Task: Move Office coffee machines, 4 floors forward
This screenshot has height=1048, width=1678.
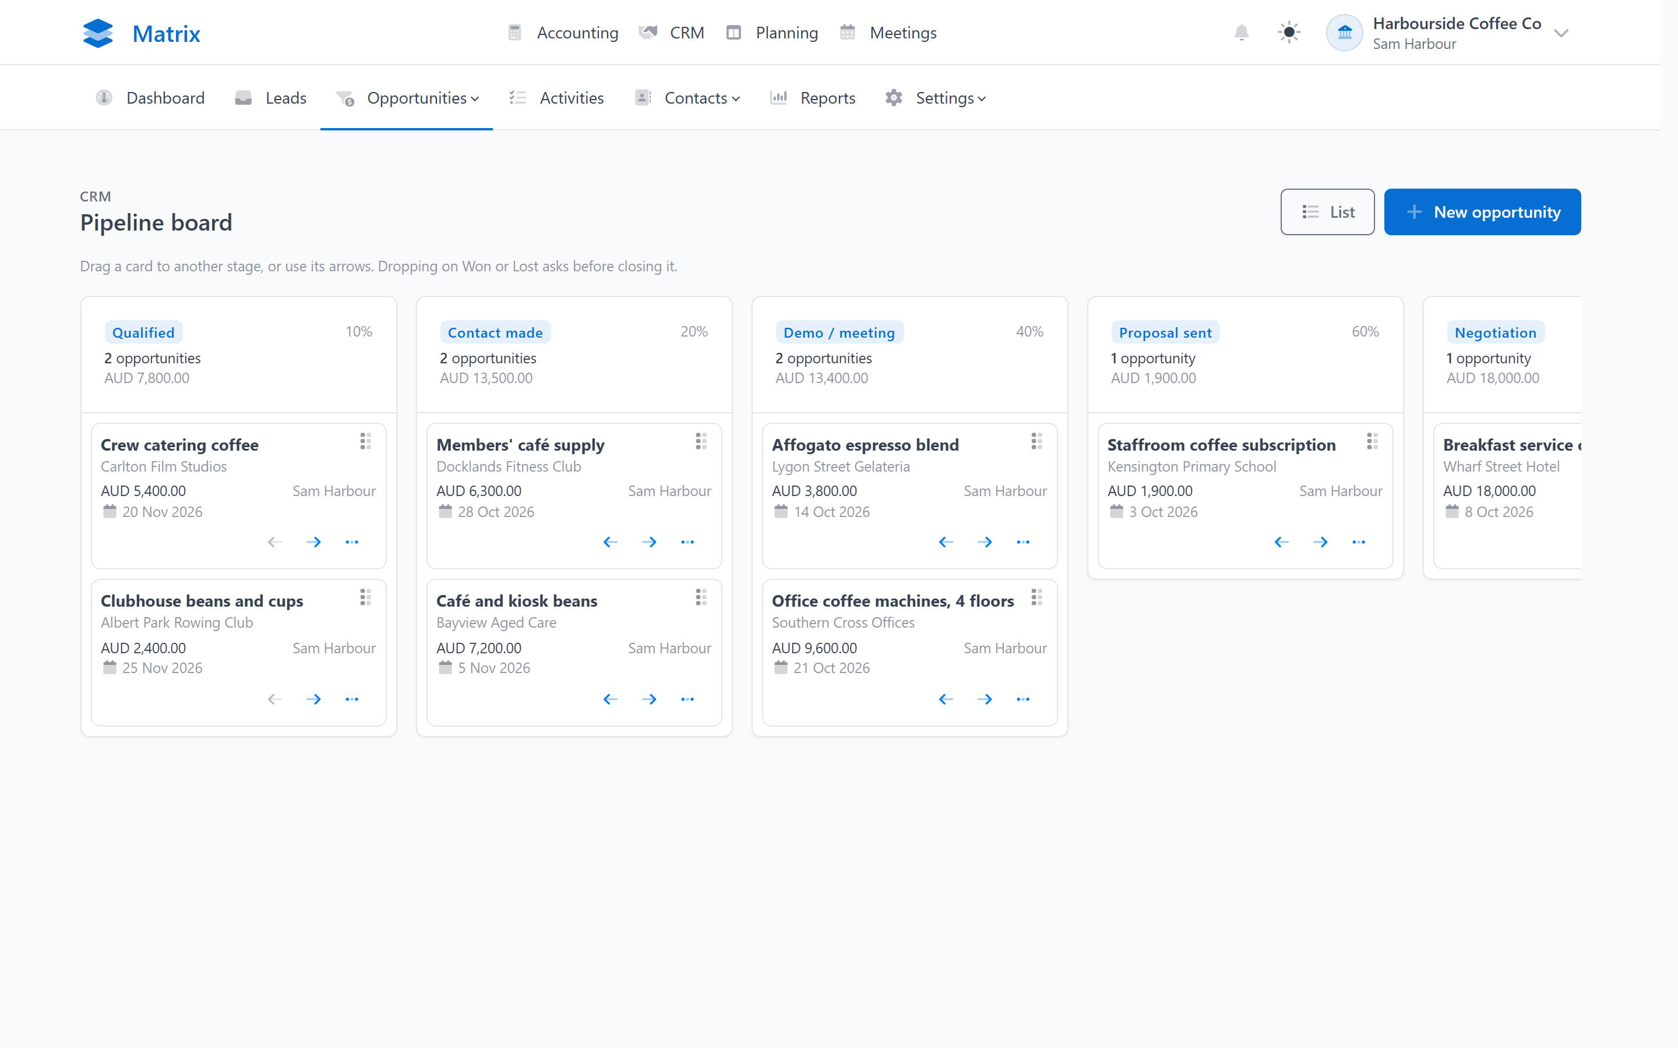Action: (985, 699)
